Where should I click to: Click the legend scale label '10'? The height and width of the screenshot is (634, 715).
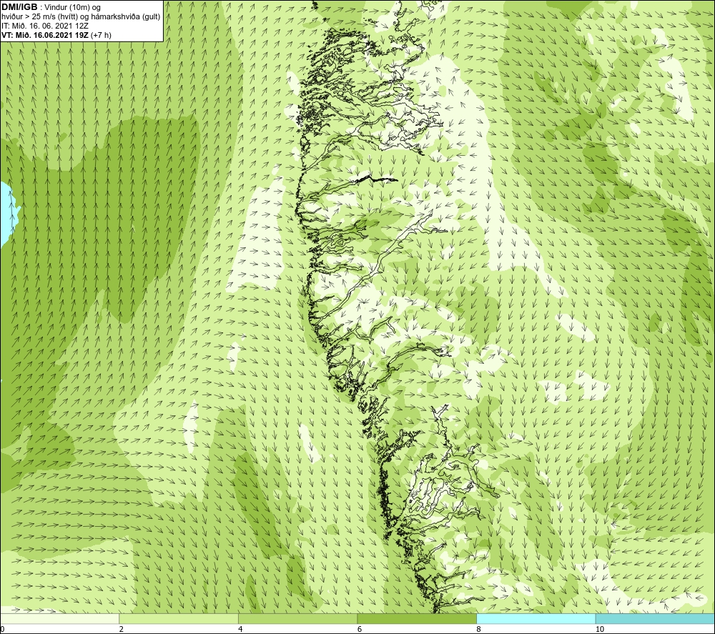600,630
